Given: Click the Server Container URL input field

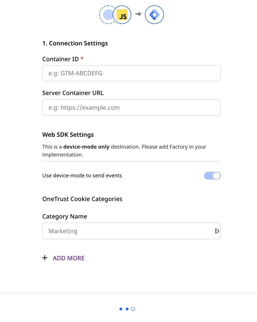Looking at the screenshot, I should point(132,107).
